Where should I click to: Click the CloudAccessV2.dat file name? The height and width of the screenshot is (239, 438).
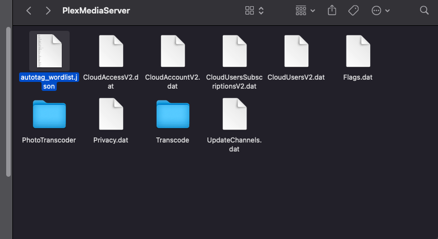point(111,81)
